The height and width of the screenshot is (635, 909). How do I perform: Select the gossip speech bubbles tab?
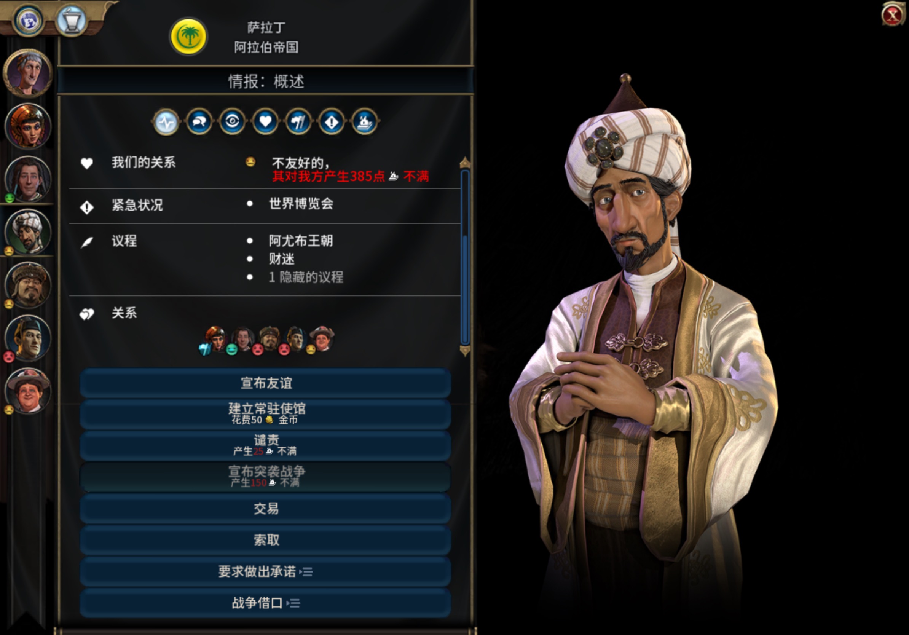tap(199, 121)
